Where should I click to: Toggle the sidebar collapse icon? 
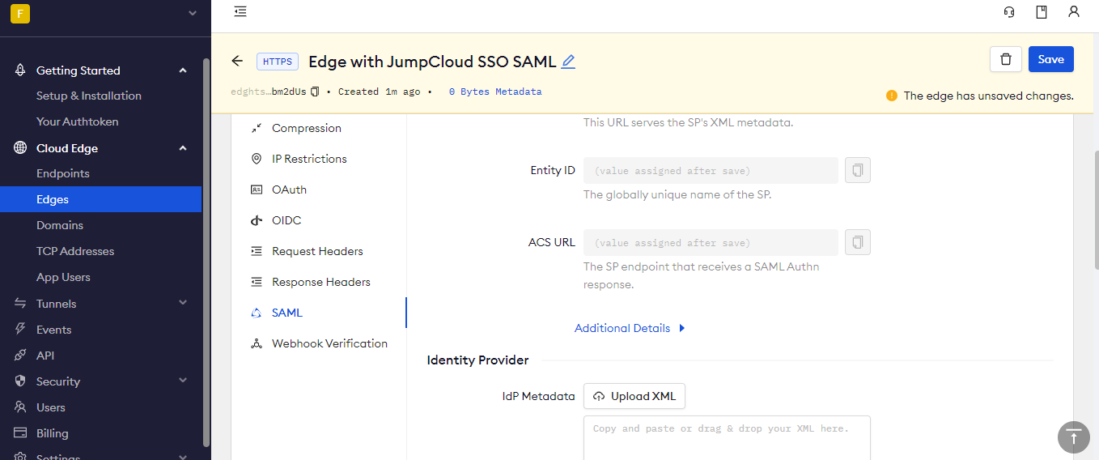click(x=240, y=11)
